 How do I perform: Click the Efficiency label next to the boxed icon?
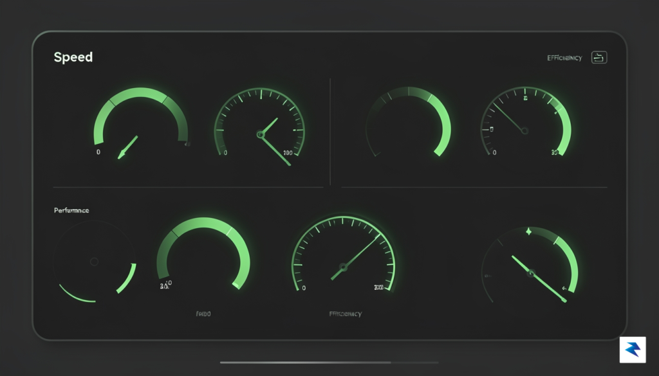click(x=564, y=58)
